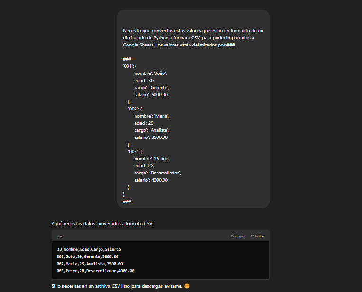Click the prompt paragraph starting with 'Necesito que conviertas'

(x=193, y=37)
